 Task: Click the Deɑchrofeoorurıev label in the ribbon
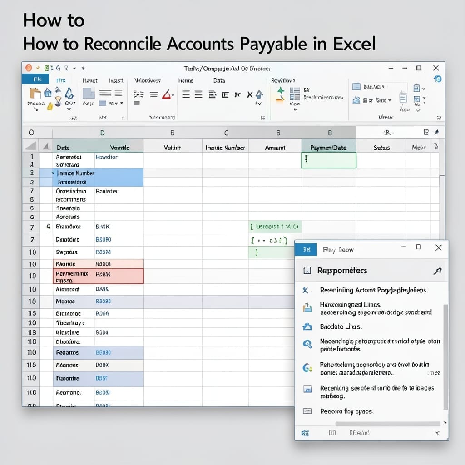323,98
